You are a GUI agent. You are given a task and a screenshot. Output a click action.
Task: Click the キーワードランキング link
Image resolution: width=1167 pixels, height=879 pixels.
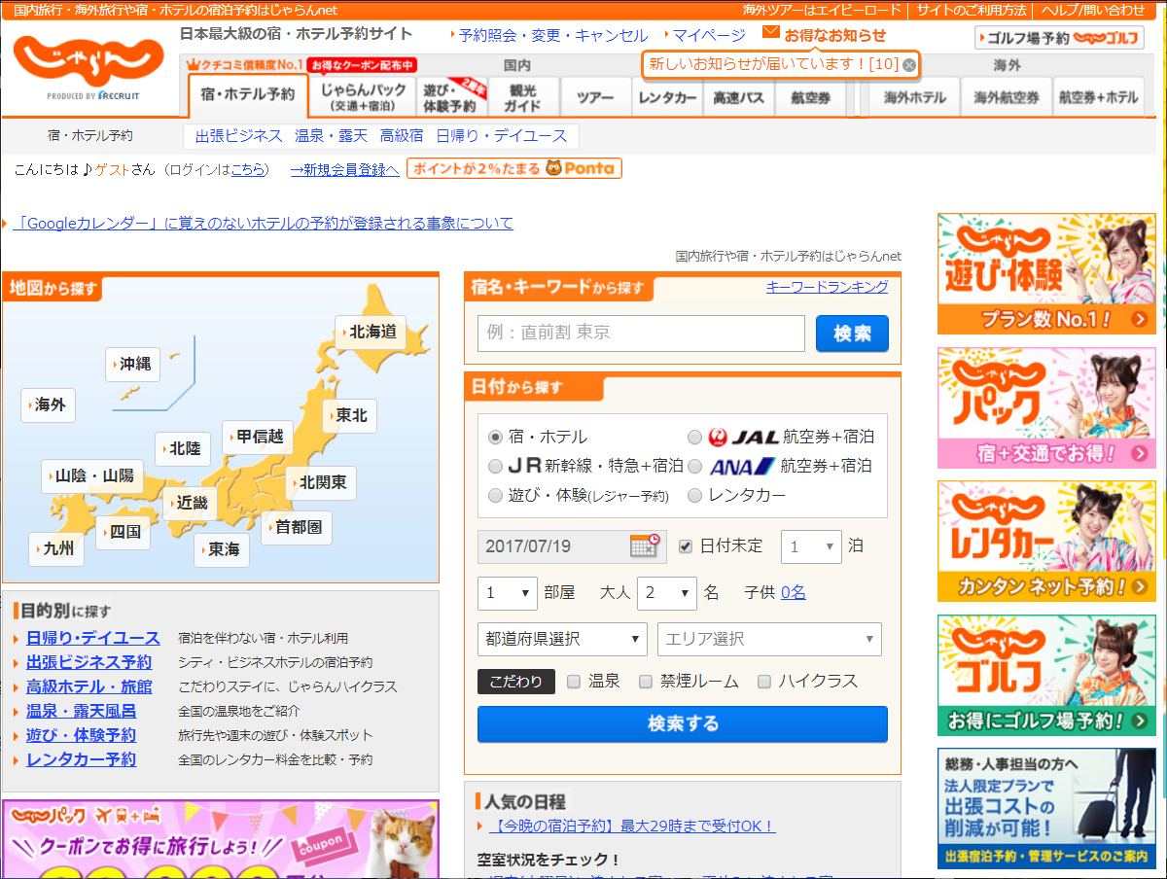[828, 287]
